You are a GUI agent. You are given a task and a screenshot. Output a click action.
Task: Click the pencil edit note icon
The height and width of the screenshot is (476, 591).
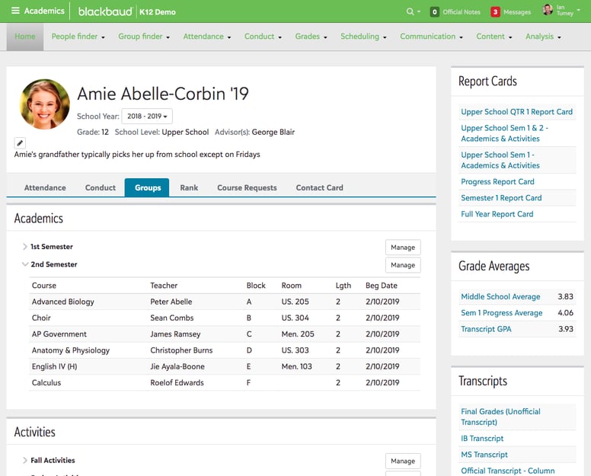pos(20,142)
